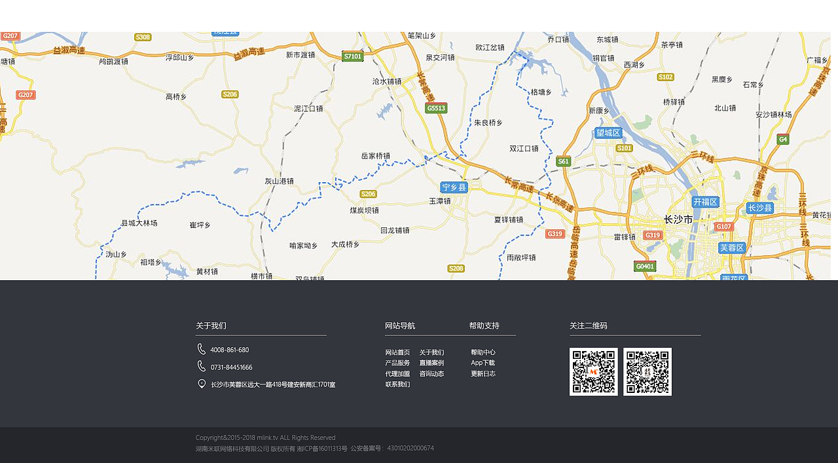Select the 芙蓉区 district marker on map

[732, 248]
